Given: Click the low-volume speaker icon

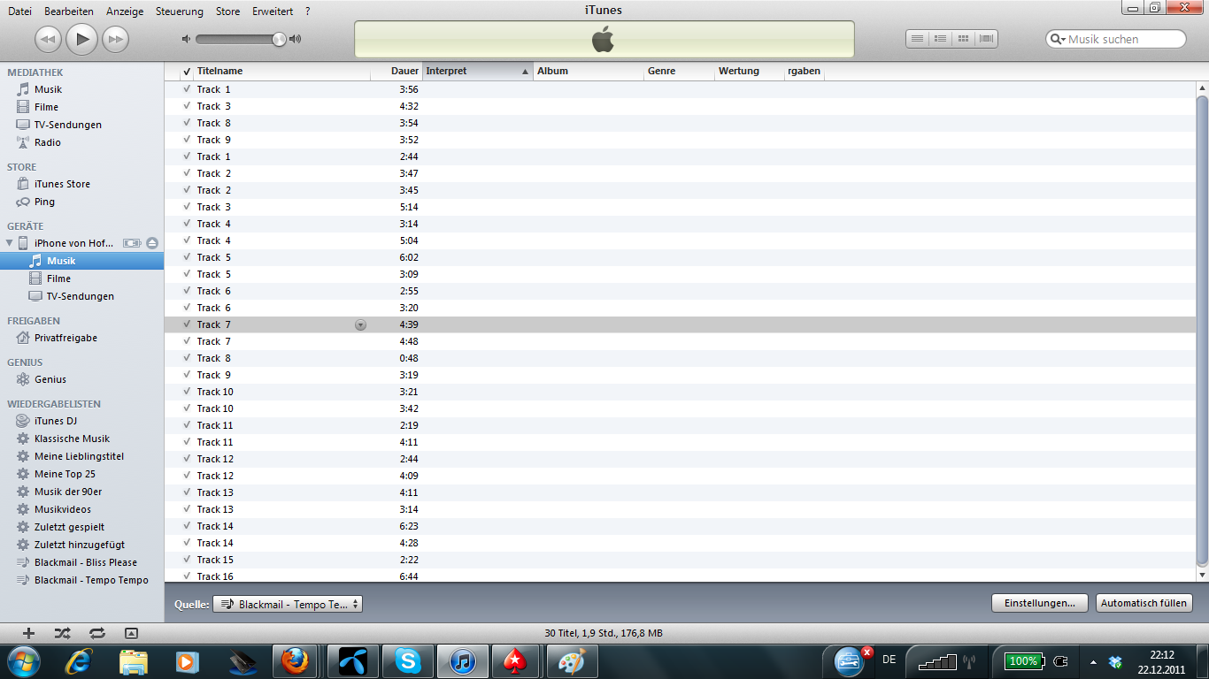Looking at the screenshot, I should pyautogui.click(x=186, y=39).
